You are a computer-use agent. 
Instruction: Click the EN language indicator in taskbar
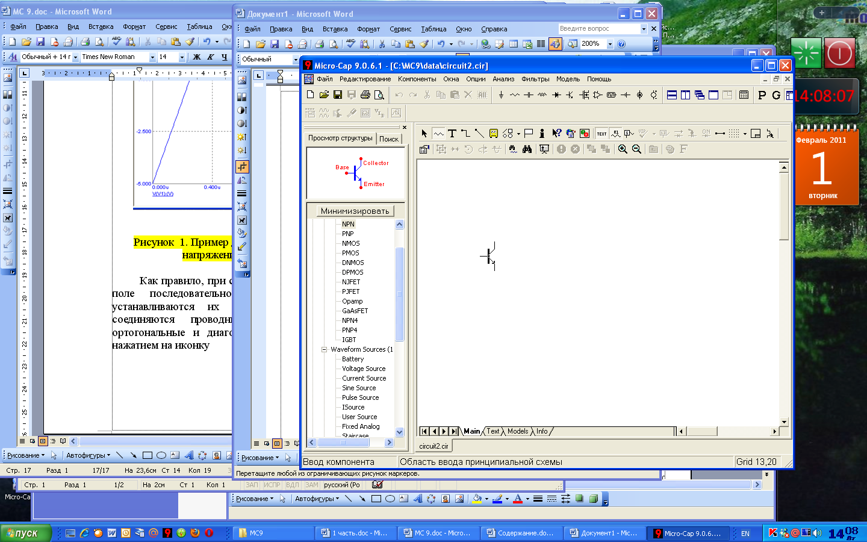[745, 534]
